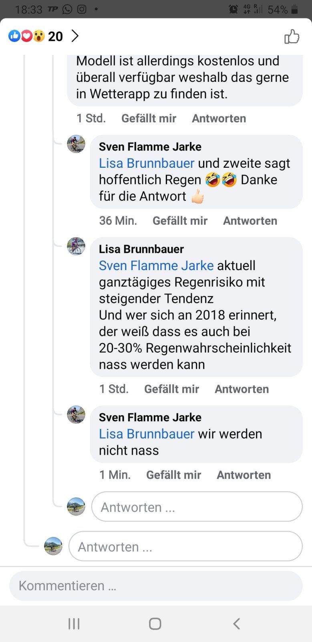312x642 pixels.
Task: Focus the outer 'Antworten ...' reply field
Action: click(185, 547)
